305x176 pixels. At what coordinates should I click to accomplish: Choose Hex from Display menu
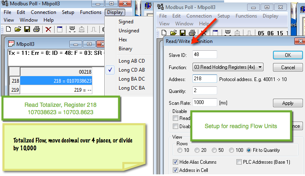pyautogui.click(x=123, y=40)
